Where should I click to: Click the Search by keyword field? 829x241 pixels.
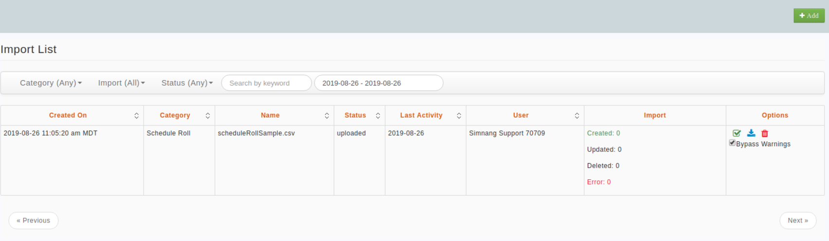tap(267, 83)
